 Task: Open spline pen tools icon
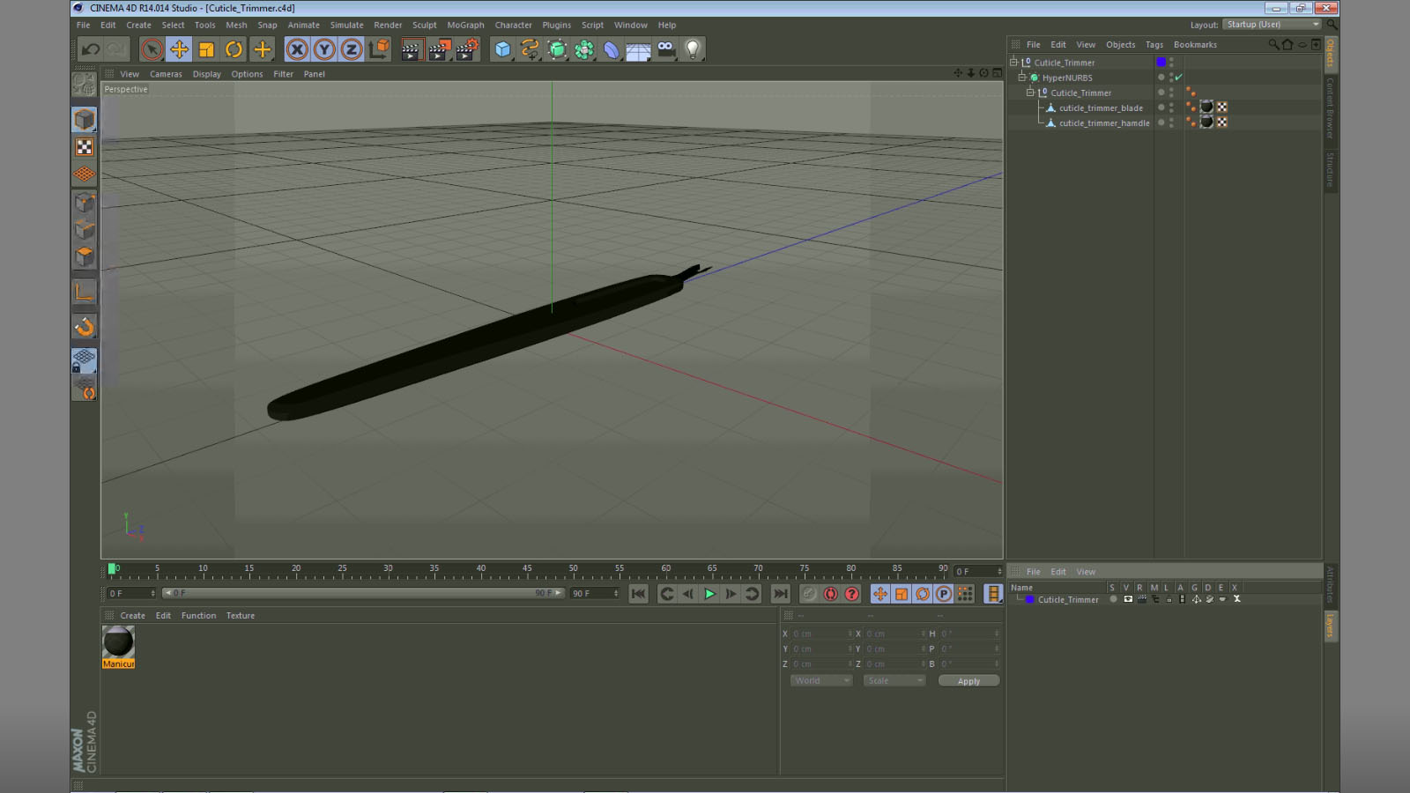[530, 49]
